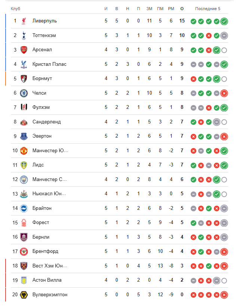Click Chelsea's latest highlighted loss indicator

pyautogui.click(x=224, y=93)
